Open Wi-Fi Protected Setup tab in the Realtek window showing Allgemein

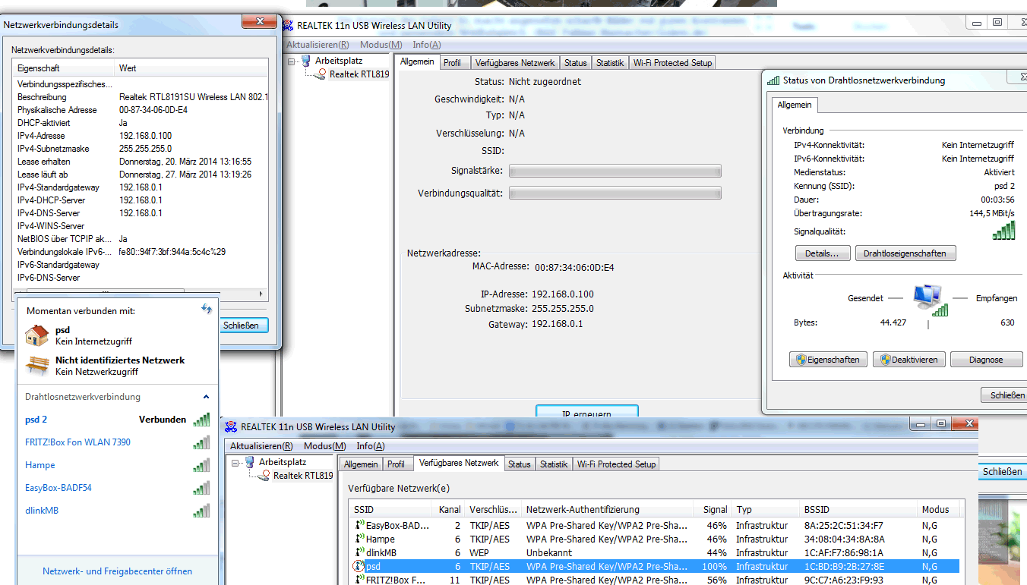pyautogui.click(x=672, y=63)
